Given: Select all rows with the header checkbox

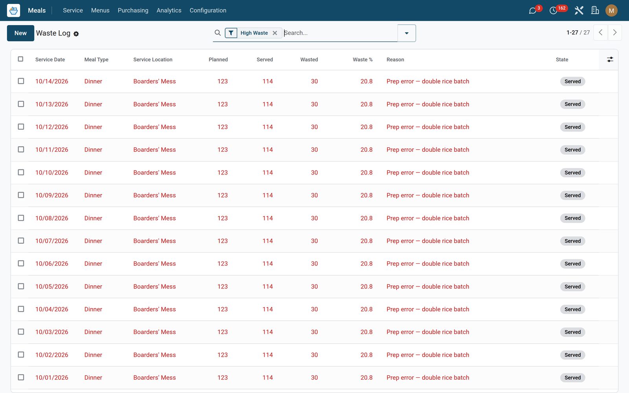Looking at the screenshot, I should (x=21, y=59).
